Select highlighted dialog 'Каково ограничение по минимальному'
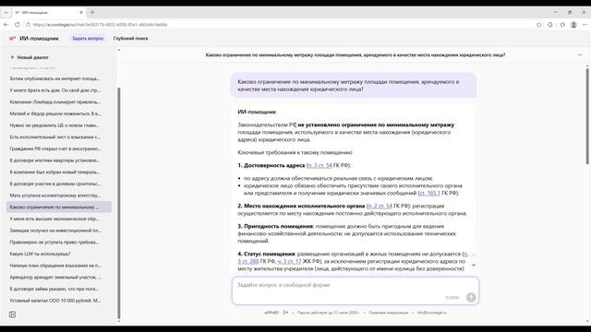This screenshot has height=332, width=591. tap(59, 207)
